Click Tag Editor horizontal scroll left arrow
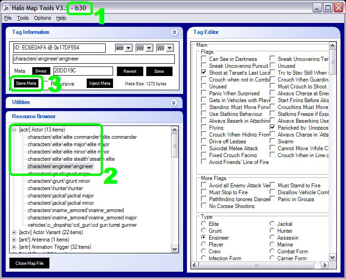Image resolution: width=346 pixels, height=279 pixels. coord(195,265)
